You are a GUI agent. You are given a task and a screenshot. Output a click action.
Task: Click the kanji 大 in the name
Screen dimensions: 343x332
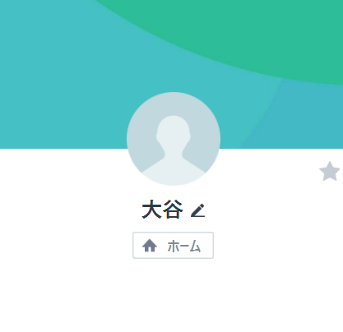(151, 210)
